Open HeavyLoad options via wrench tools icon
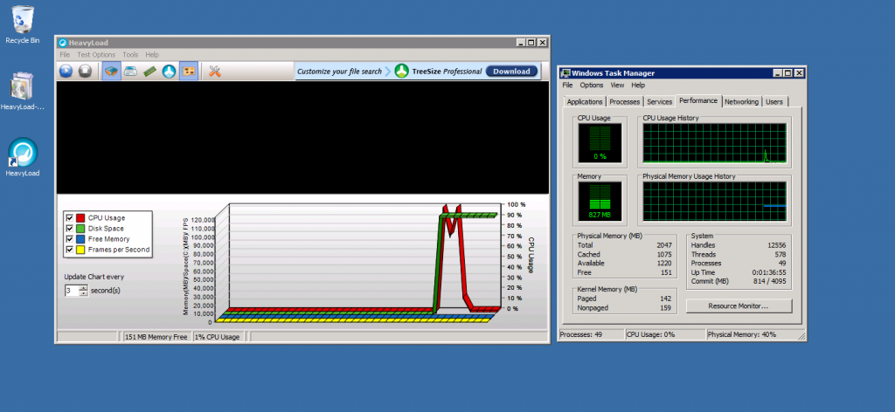 point(215,72)
